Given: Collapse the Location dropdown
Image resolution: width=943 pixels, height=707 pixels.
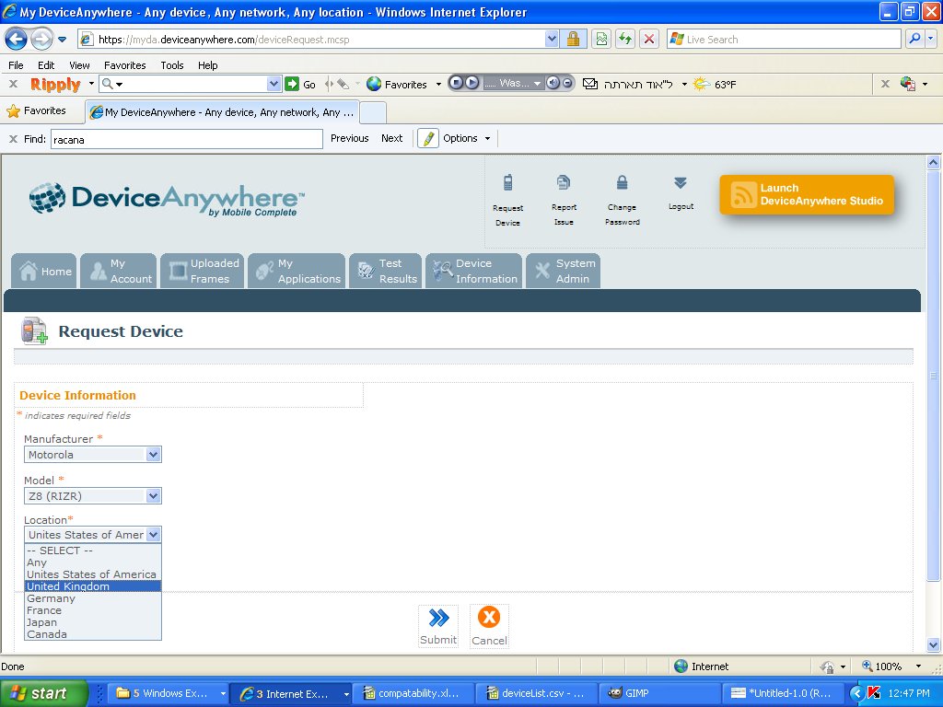Looking at the screenshot, I should coord(154,535).
